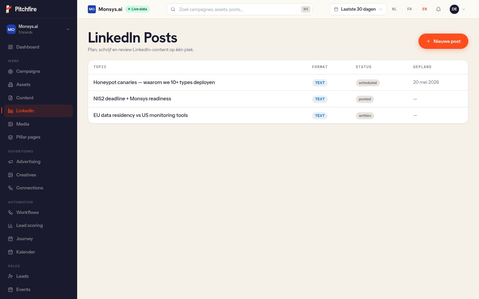Click the TEXT badge in NIS2 row

320,99
